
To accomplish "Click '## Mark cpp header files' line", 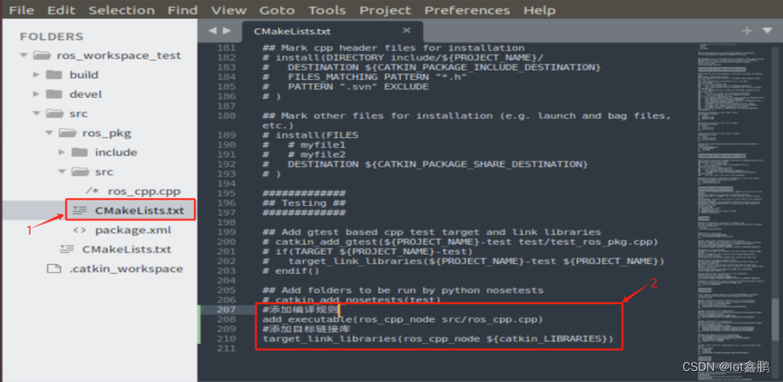I will (393, 48).
